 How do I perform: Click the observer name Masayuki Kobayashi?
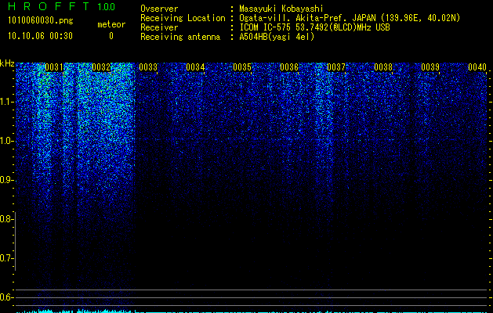coord(281,9)
